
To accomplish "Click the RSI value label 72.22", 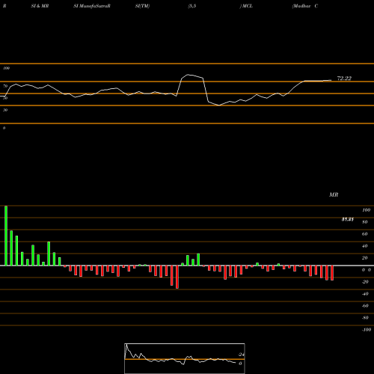I will click(344, 79).
